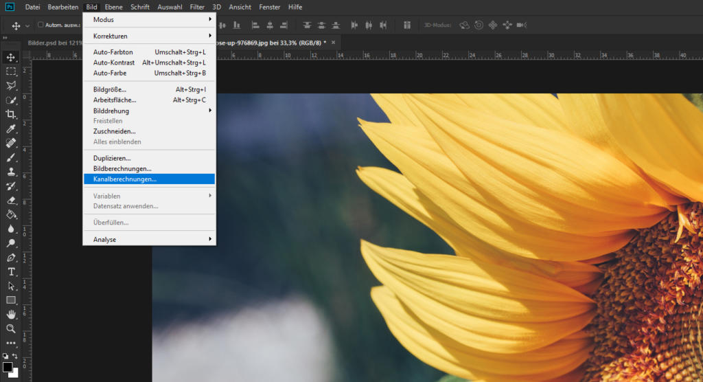Select the Eraser tool
The image size is (703, 382).
click(x=11, y=201)
